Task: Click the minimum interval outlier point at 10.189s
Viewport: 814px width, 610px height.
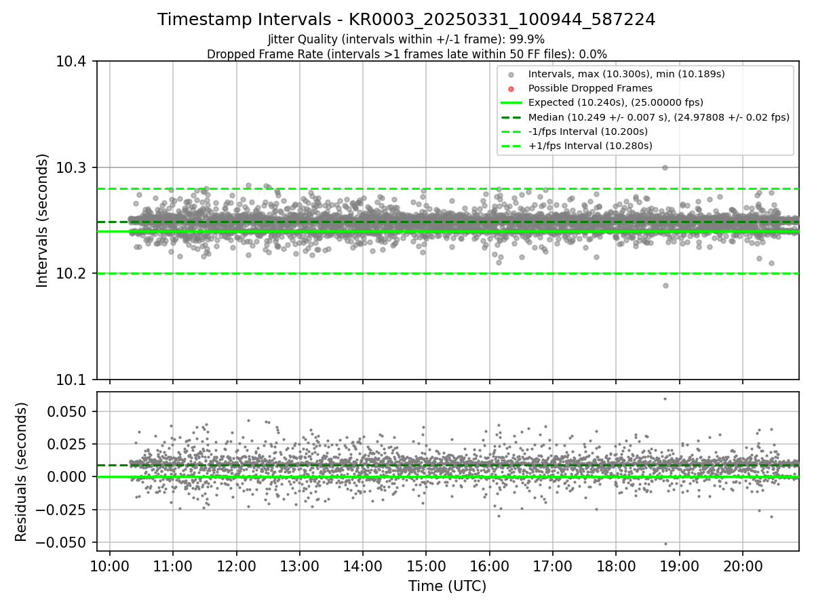Action: [665, 285]
